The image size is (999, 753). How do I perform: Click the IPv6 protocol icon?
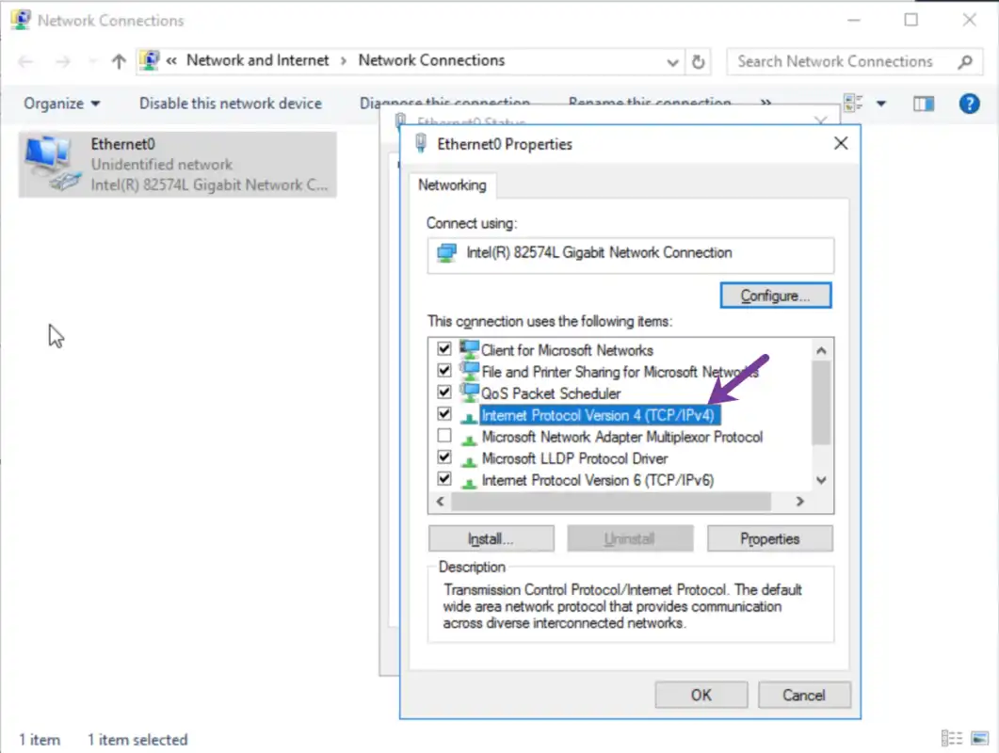(x=469, y=482)
